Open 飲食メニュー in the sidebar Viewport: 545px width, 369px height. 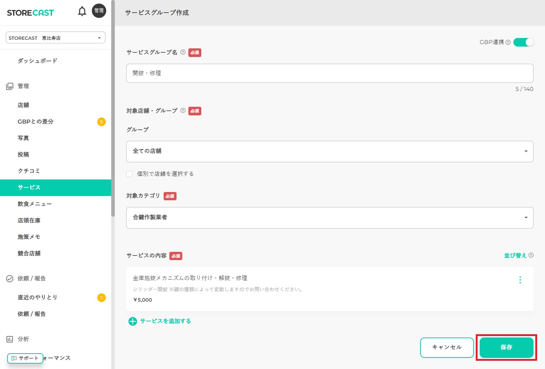coord(35,204)
